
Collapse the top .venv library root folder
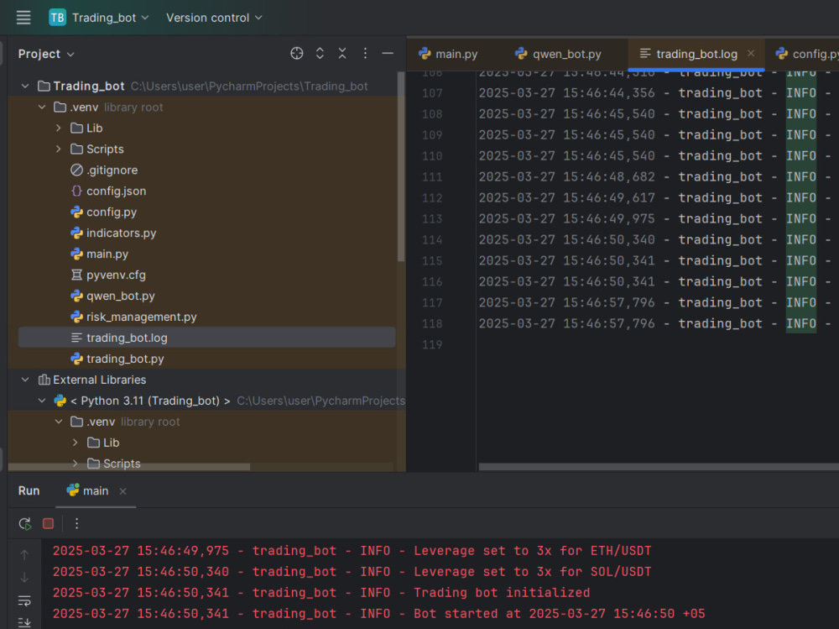(x=42, y=107)
